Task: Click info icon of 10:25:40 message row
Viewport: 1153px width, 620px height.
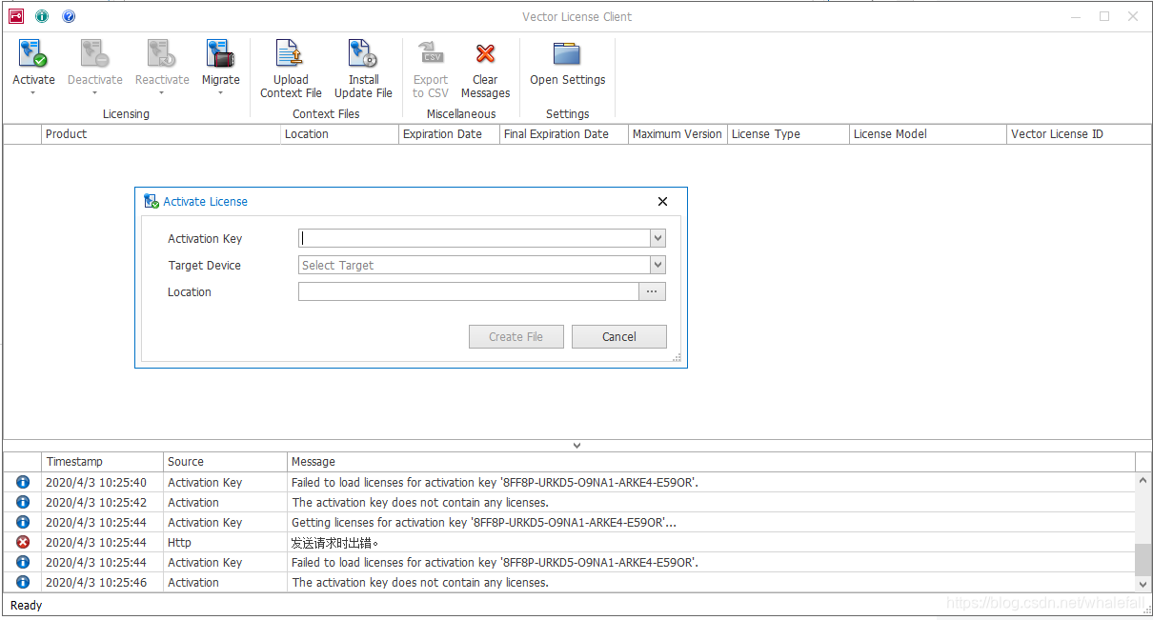Action: [23, 482]
